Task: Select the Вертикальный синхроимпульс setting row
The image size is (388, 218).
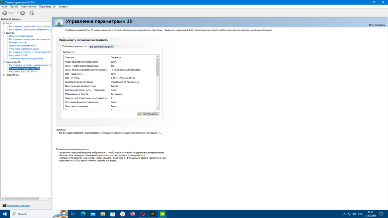Action: (110, 86)
